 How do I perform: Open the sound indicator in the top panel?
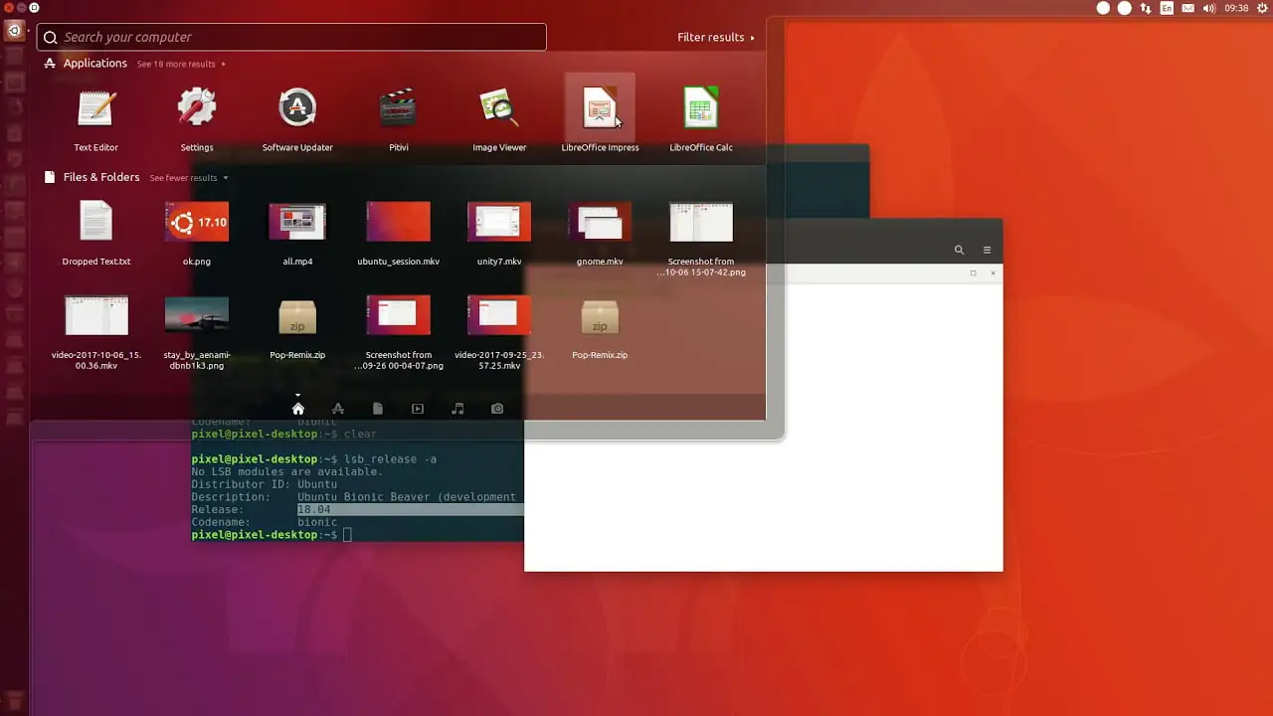[1209, 8]
